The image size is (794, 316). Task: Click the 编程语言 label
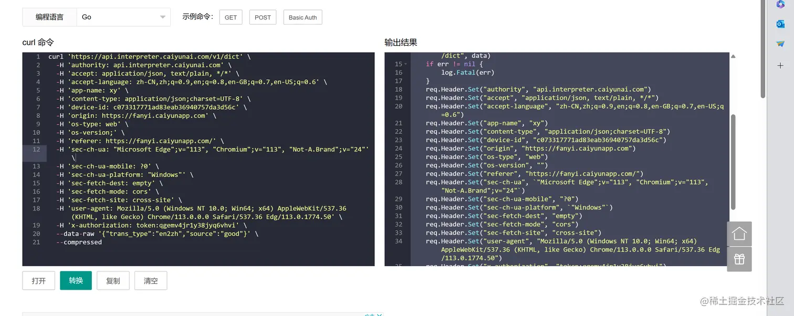pos(49,17)
